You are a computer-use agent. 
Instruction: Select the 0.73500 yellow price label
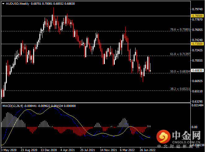pyautogui.click(x=198, y=44)
